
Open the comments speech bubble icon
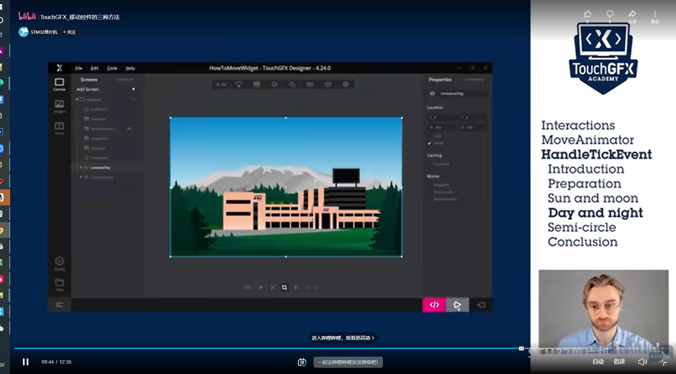[x=610, y=14]
